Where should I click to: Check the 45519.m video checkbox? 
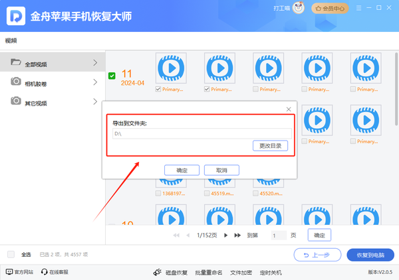(x=207, y=194)
